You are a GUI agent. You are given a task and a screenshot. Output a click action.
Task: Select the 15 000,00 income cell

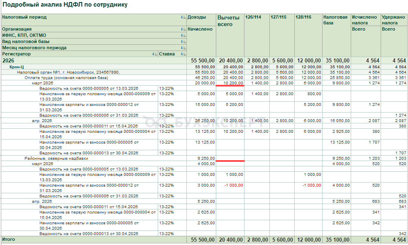(201, 107)
